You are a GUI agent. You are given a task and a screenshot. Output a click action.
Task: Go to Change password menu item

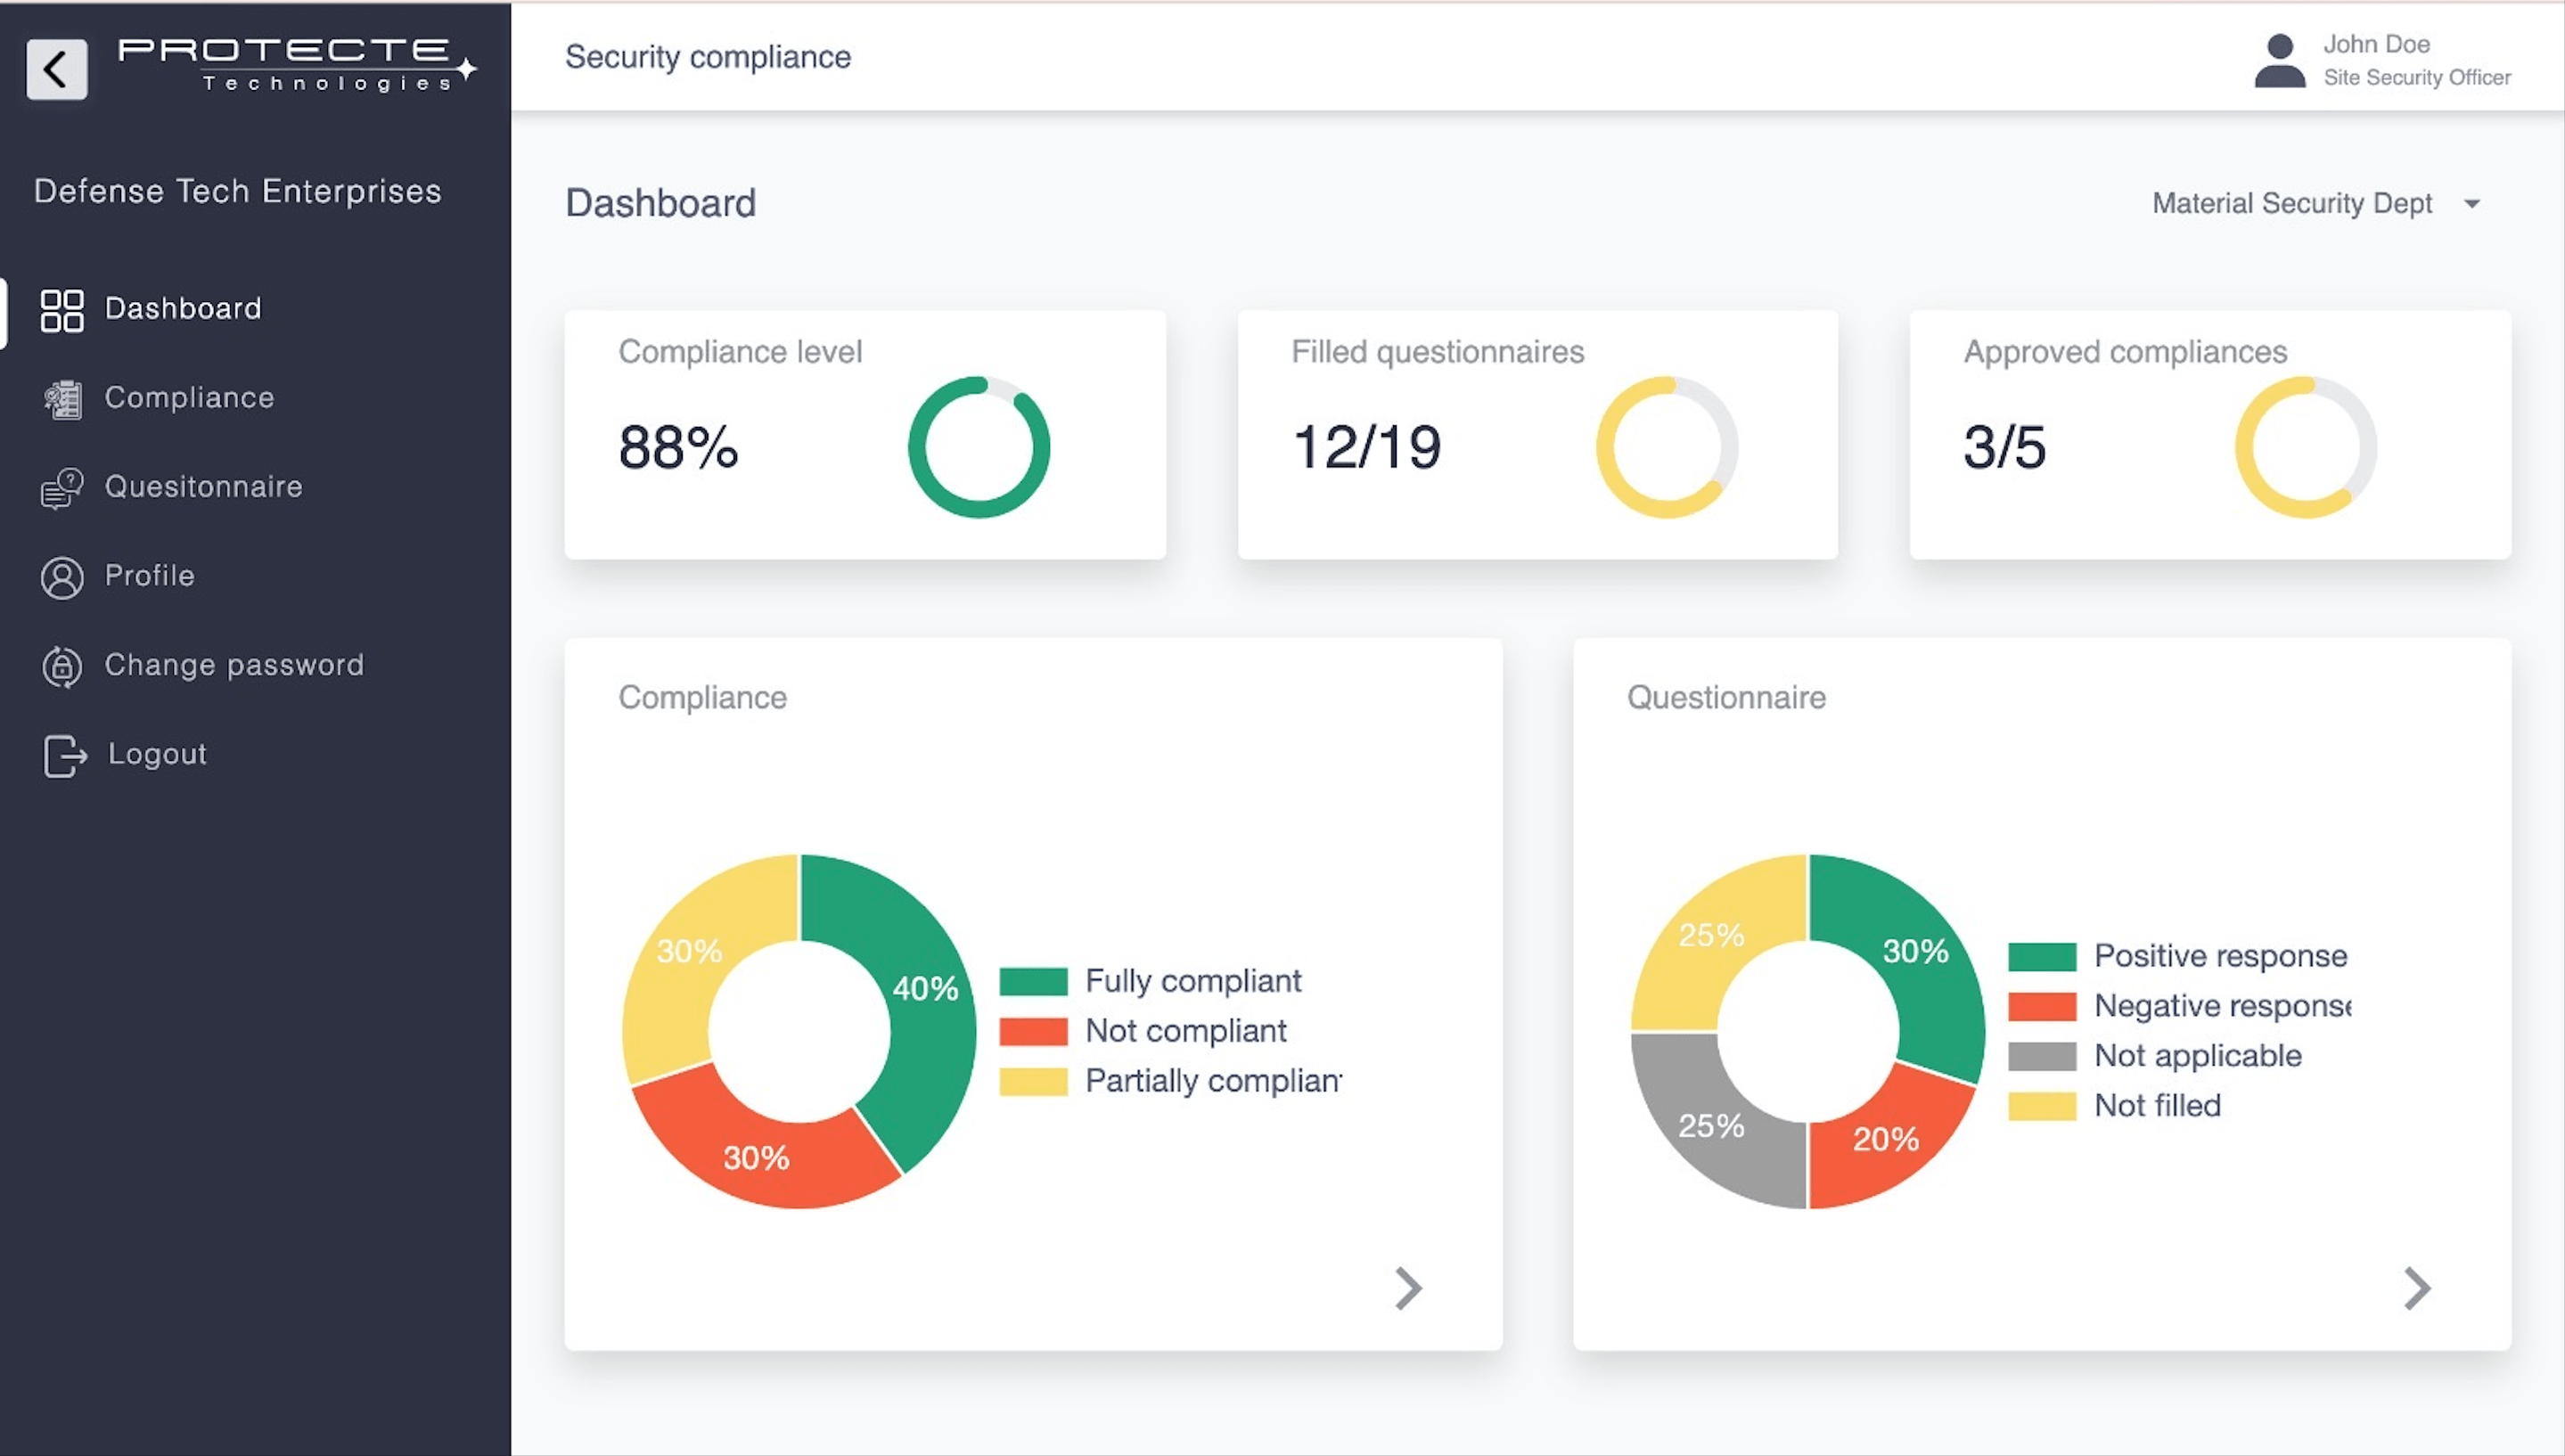(x=234, y=665)
